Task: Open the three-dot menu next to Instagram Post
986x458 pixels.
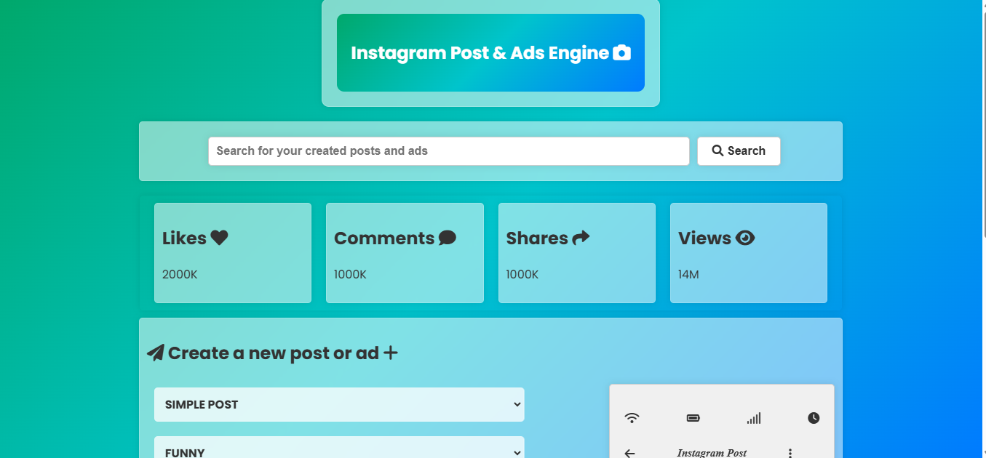Action: point(790,452)
